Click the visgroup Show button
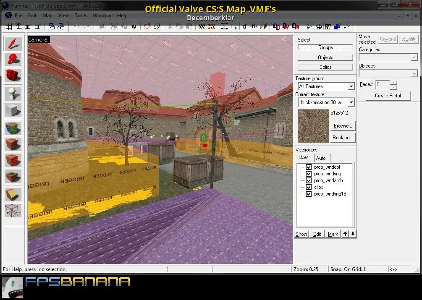Image resolution: width=422 pixels, height=300 pixels. pos(301,234)
